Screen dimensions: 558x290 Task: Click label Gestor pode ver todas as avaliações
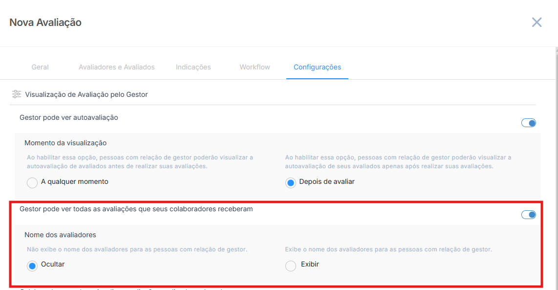coord(136,209)
